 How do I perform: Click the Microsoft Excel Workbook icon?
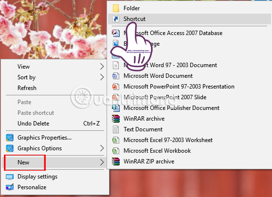pos(116,151)
